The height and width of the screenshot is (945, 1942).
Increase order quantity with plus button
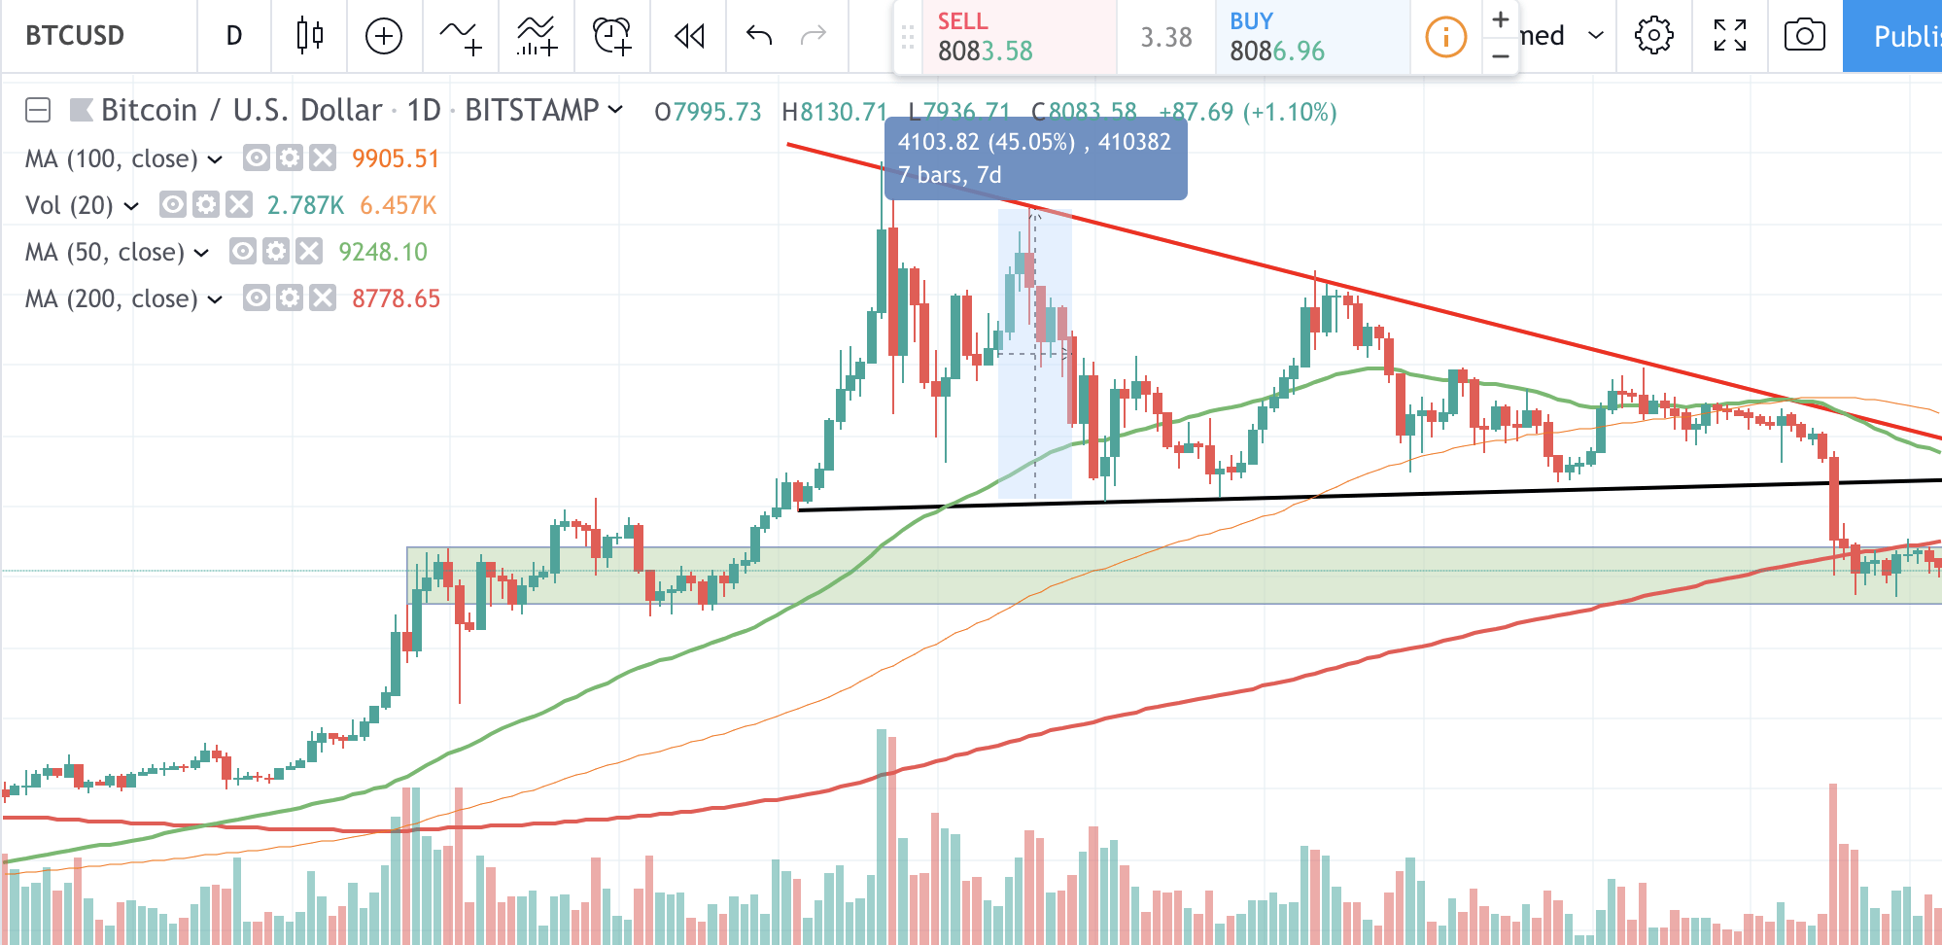click(1501, 19)
